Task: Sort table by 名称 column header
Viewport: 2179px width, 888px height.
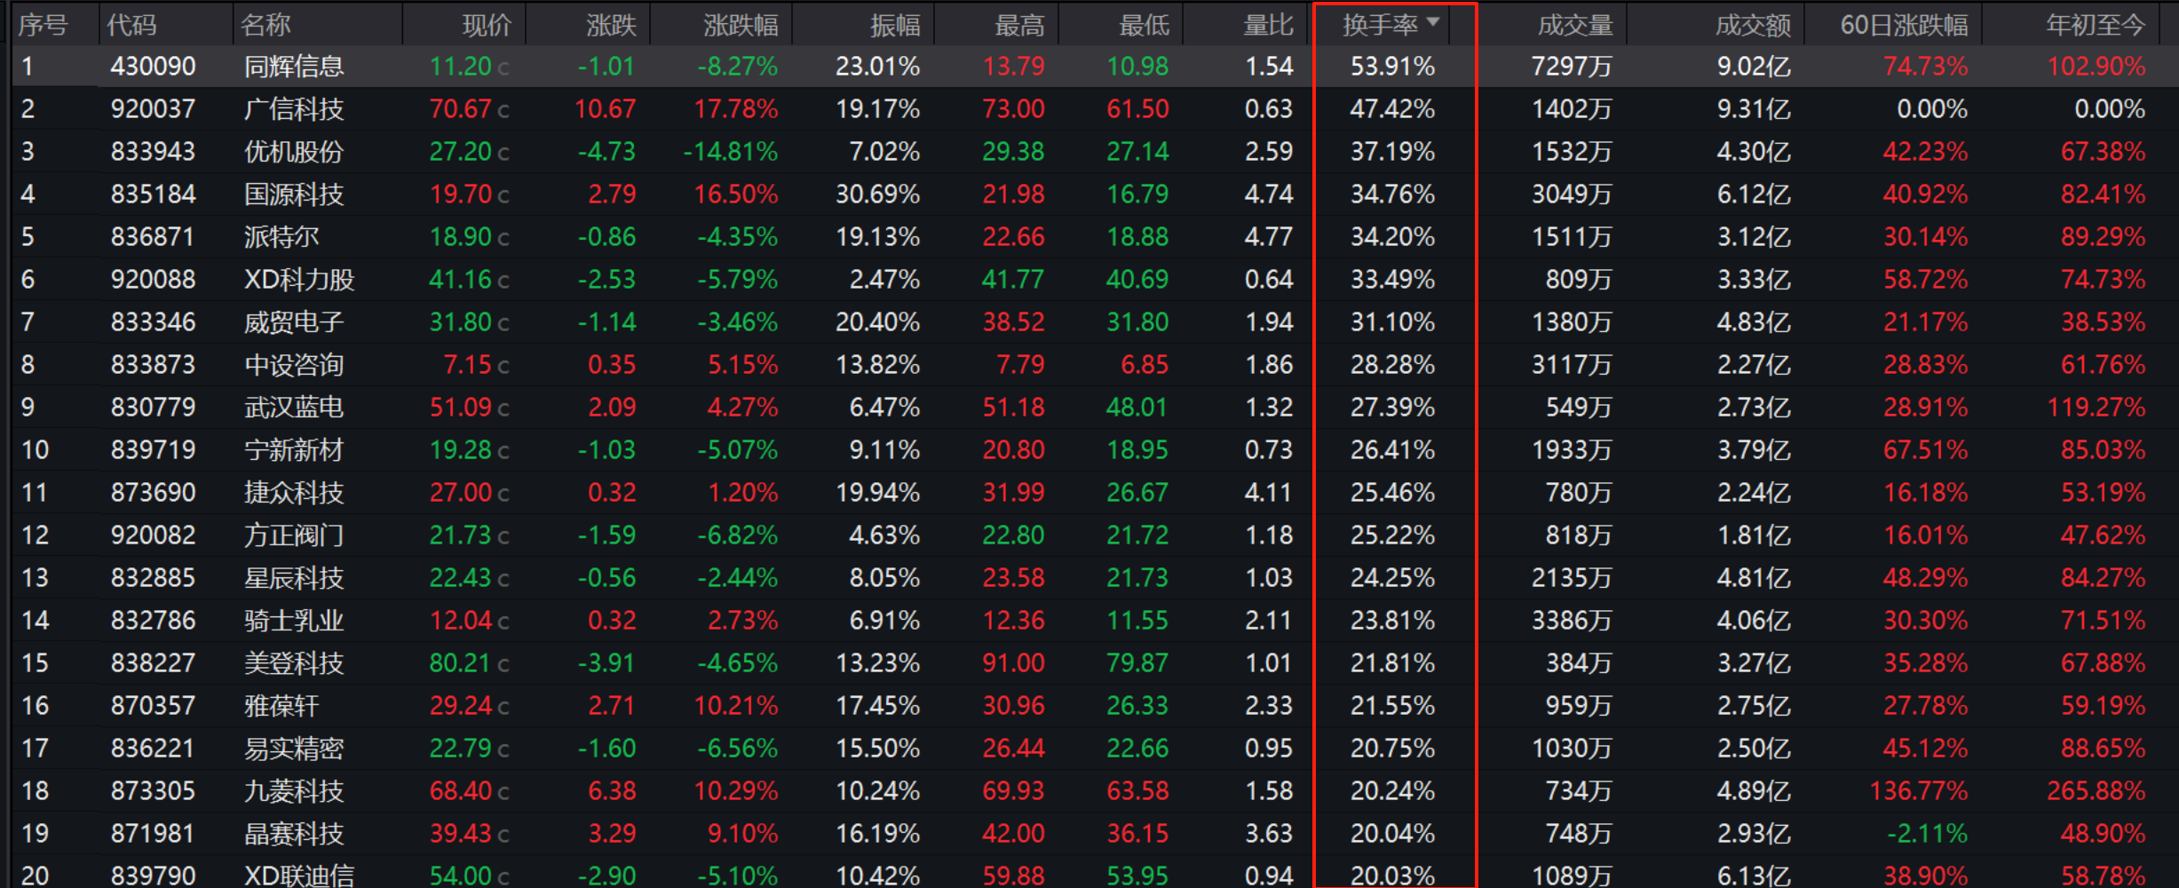Action: tap(265, 25)
